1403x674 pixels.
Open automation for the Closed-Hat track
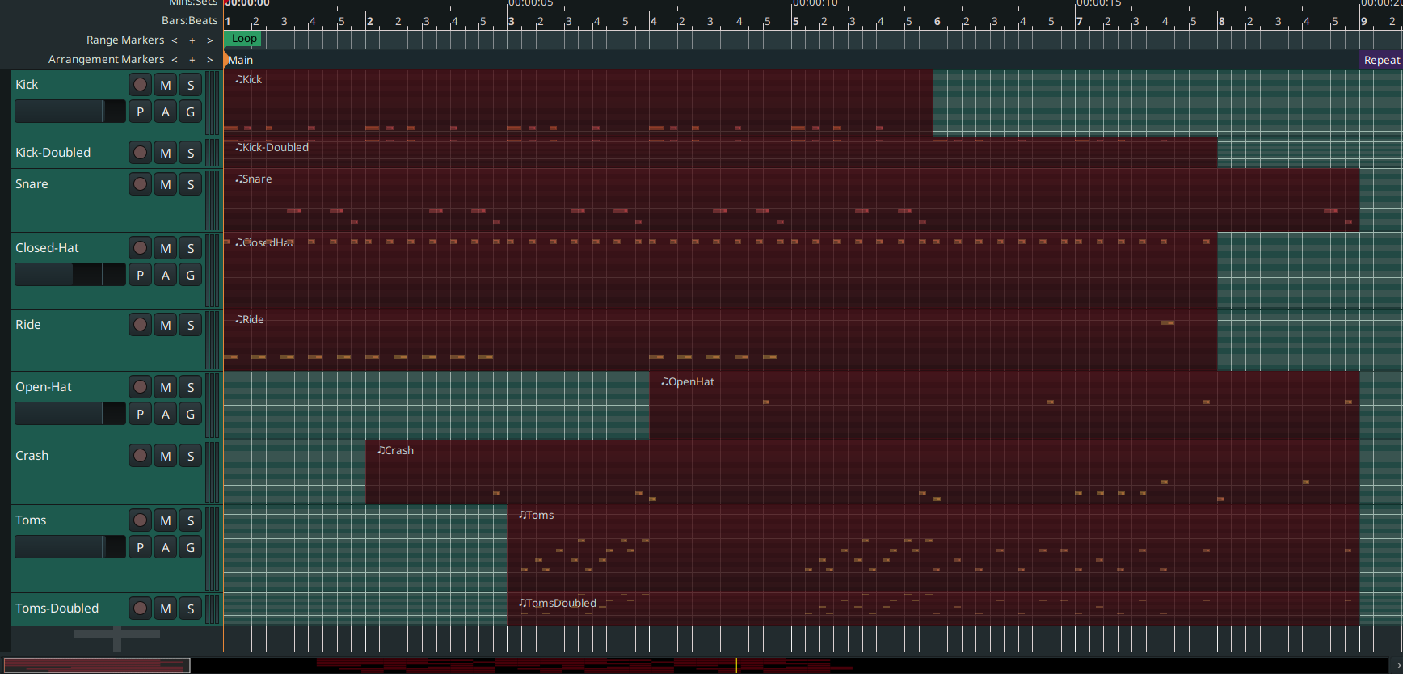click(166, 275)
